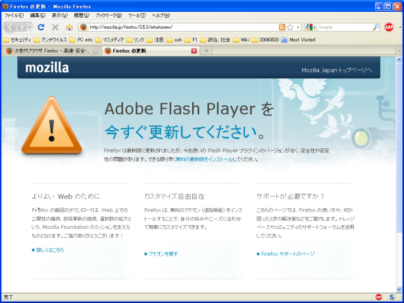Go to the Home page icon
This screenshot has width=404, height=303.
[x=69, y=27]
